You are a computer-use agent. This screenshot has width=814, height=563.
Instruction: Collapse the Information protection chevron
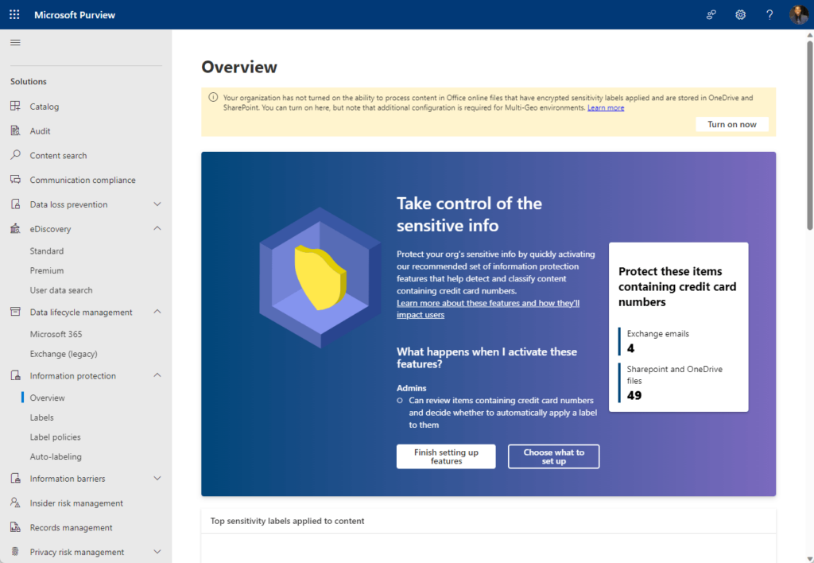pos(157,375)
